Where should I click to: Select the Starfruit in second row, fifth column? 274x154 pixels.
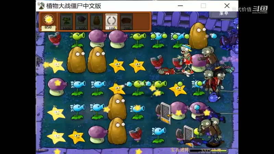(137, 66)
